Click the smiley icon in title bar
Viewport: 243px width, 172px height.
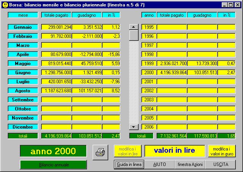tap(5, 5)
